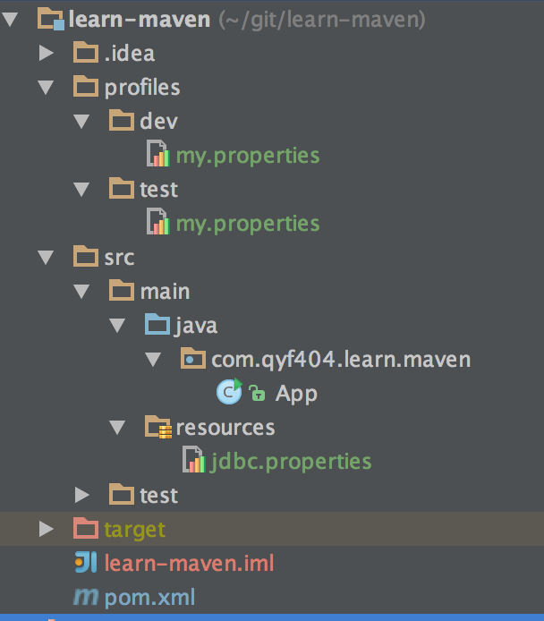
Task: Click the main folder icon
Action: [122, 291]
